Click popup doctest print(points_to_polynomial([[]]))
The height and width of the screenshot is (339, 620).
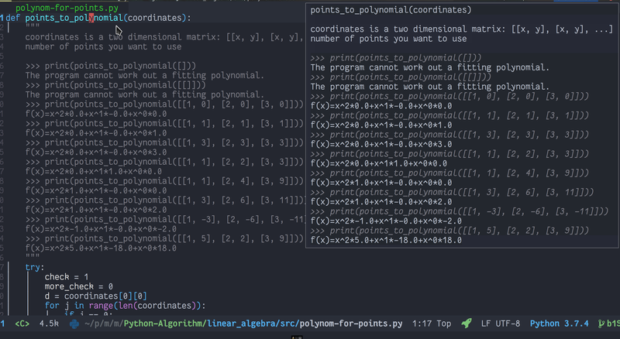click(x=401, y=77)
